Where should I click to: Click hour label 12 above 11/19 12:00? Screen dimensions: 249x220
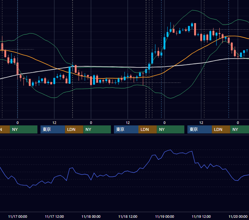[201, 123]
